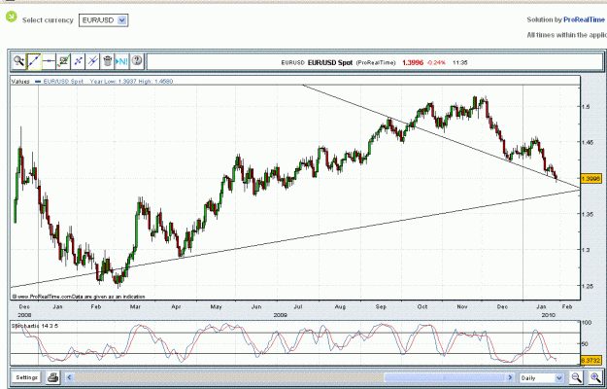
Task: Select the trend line drawing tool
Action: tap(34, 61)
